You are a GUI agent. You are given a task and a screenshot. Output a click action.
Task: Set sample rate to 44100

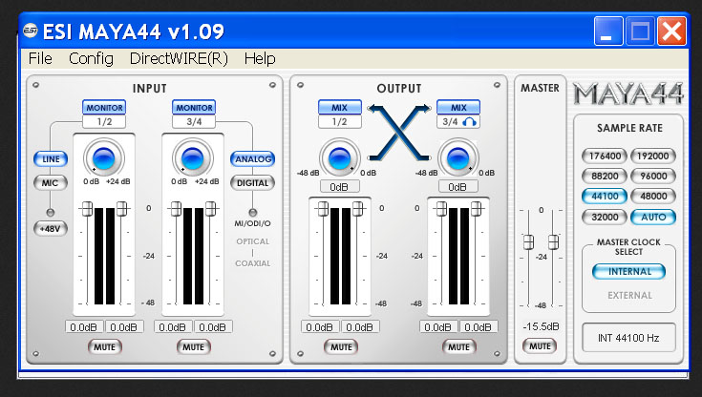(x=605, y=196)
